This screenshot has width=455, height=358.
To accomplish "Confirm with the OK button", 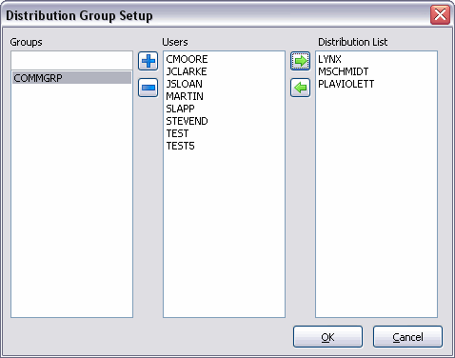I will 327,337.
